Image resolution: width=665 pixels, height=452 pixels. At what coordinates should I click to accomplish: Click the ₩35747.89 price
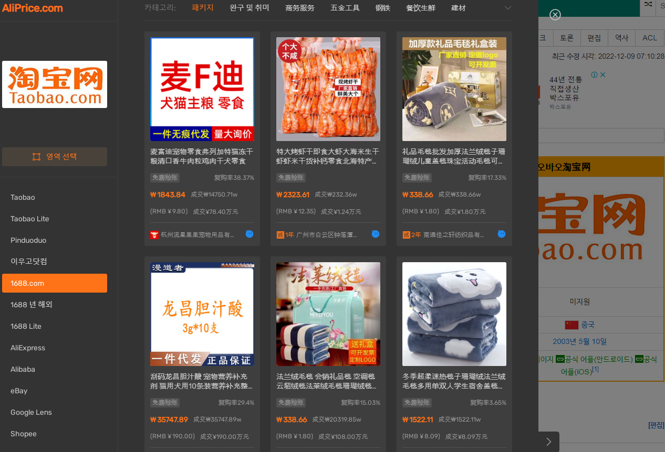169,419
